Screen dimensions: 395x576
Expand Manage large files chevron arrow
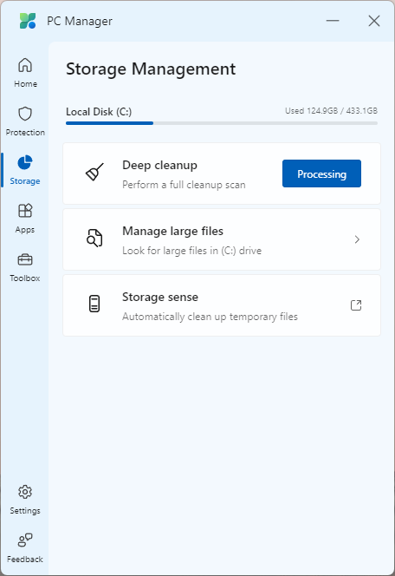(357, 239)
